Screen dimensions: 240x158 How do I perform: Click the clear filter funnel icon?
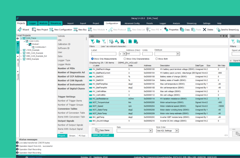104,42
